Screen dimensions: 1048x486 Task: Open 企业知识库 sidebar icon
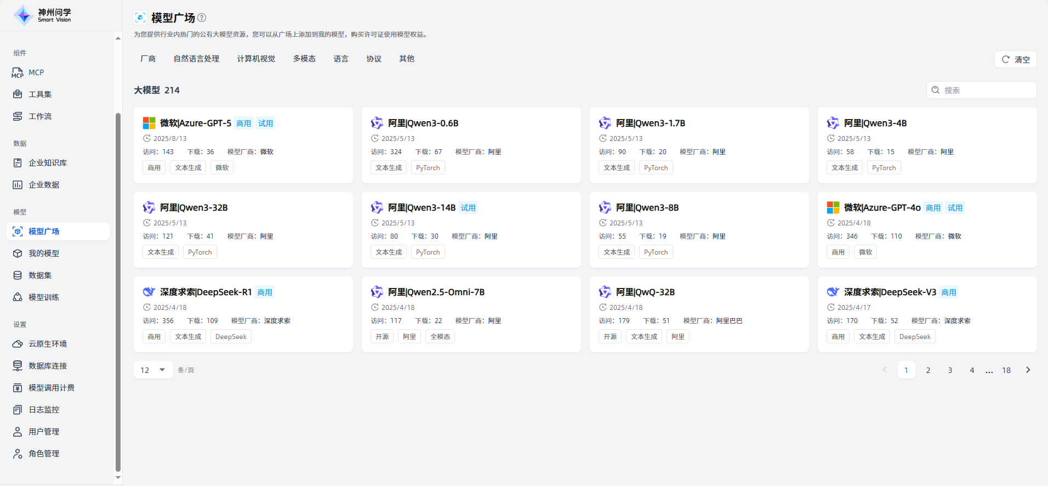[x=18, y=163]
